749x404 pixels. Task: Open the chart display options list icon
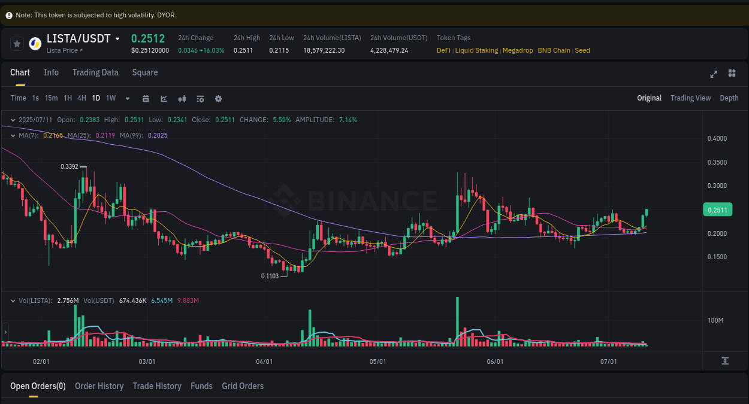coord(200,98)
